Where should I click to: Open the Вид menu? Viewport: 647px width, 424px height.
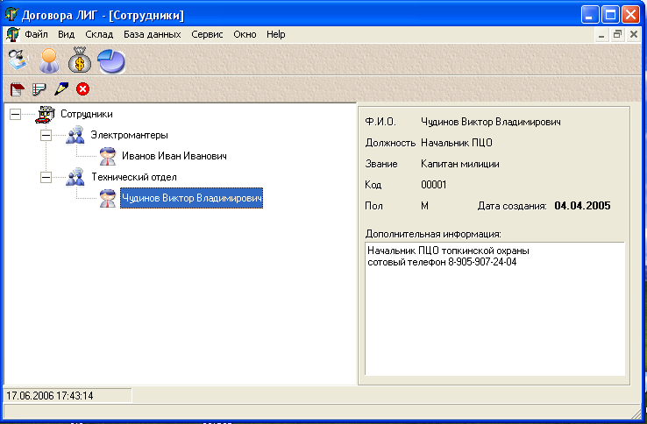[66, 34]
